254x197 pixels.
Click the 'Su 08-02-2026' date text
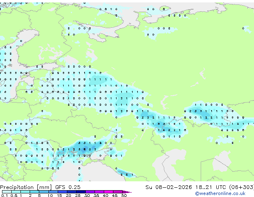point(169,187)
